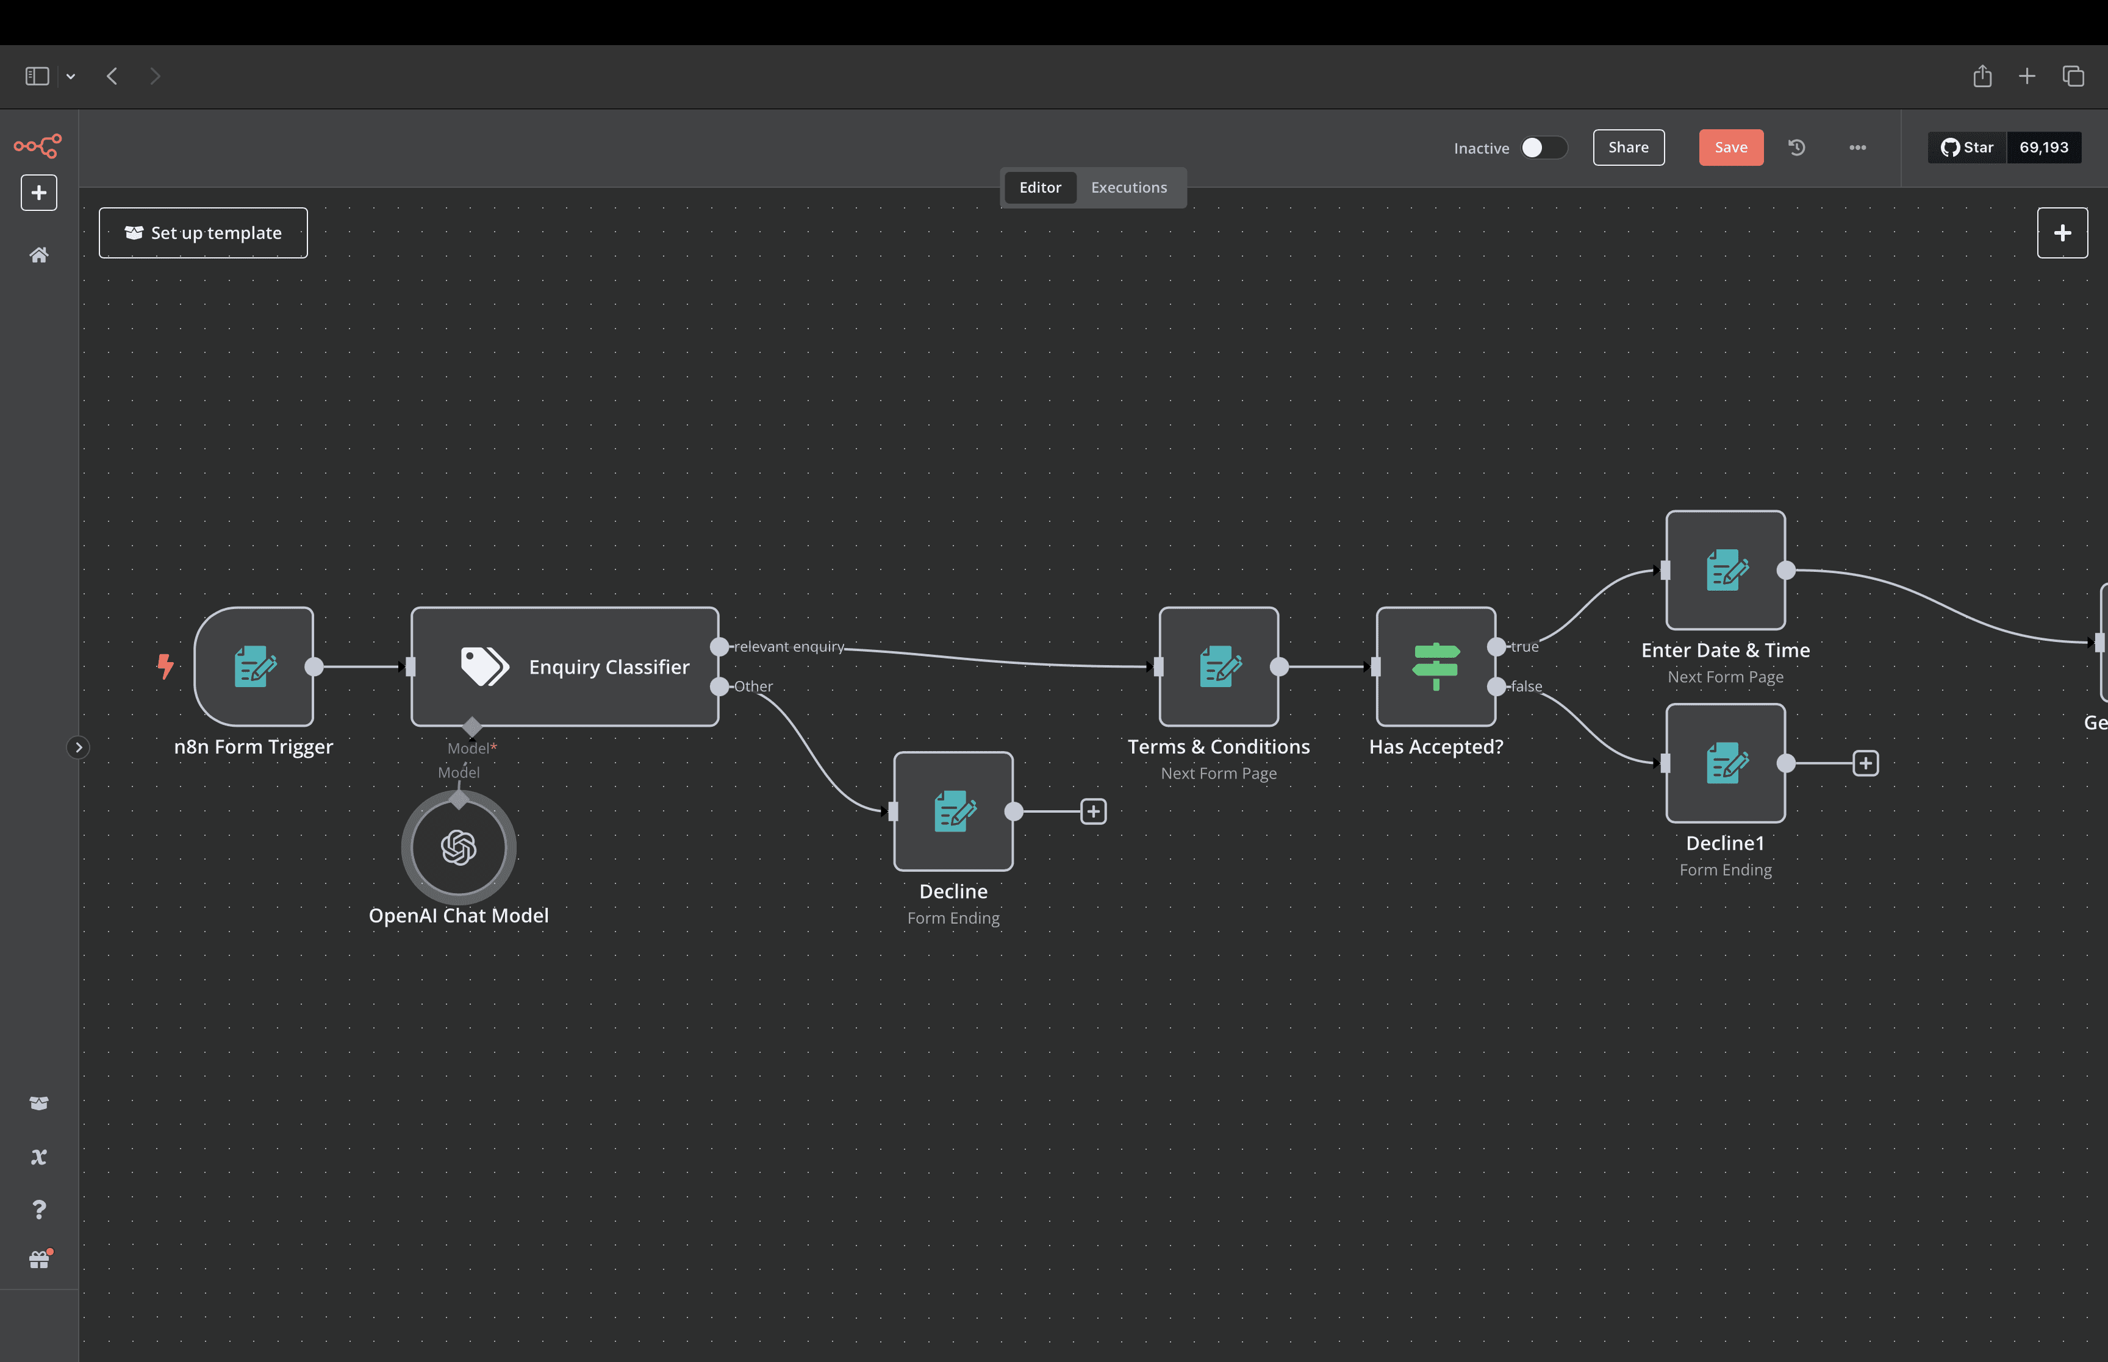This screenshot has width=2108, height=1362.
Task: Open a new browser tab
Action: click(2027, 76)
